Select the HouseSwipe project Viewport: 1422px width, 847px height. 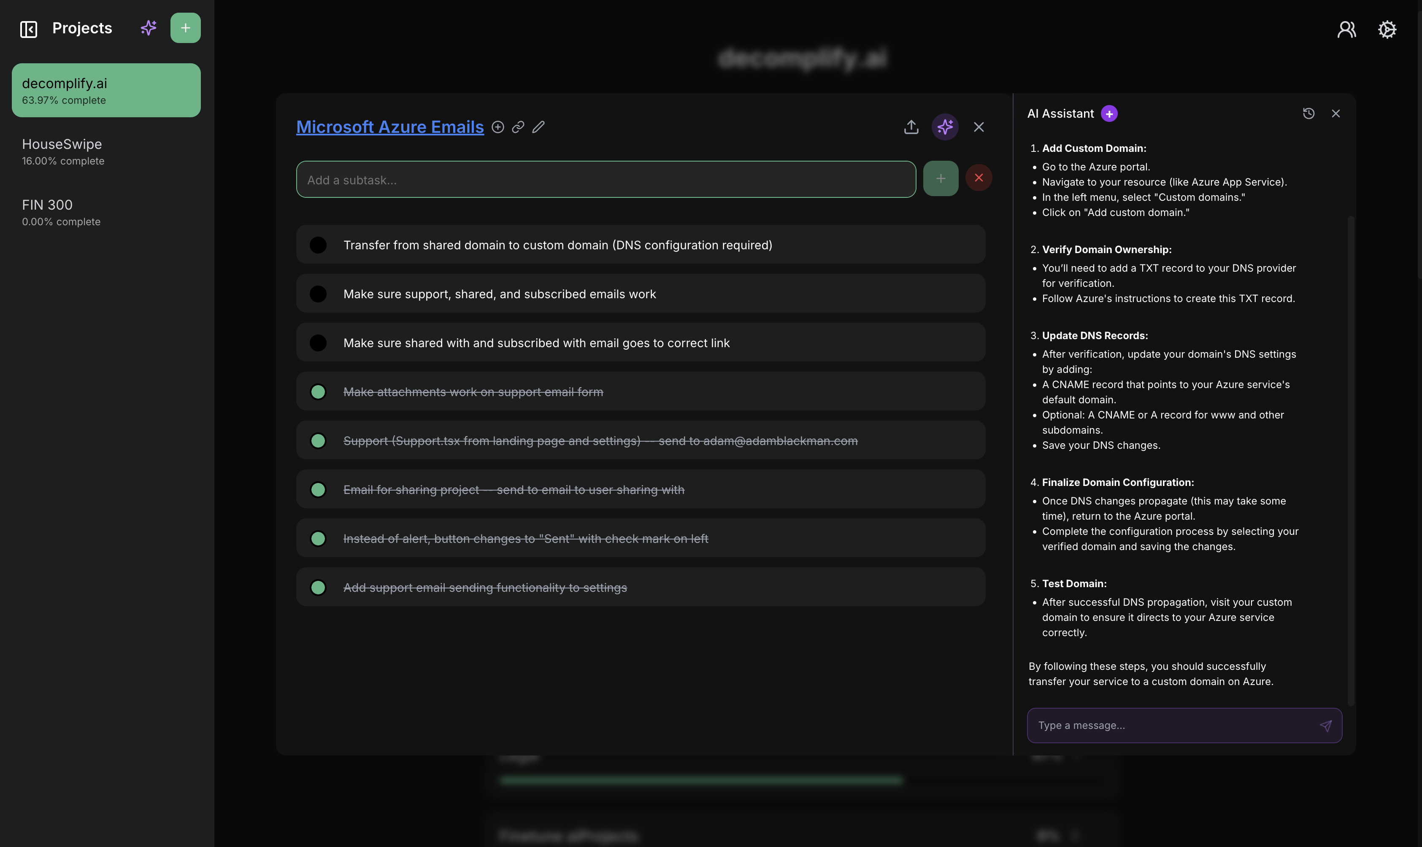63,151
